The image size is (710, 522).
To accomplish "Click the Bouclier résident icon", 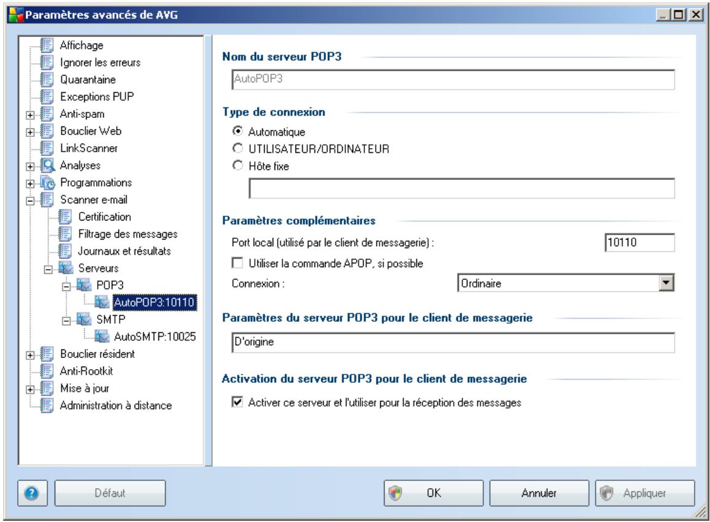I will pyautogui.click(x=47, y=354).
